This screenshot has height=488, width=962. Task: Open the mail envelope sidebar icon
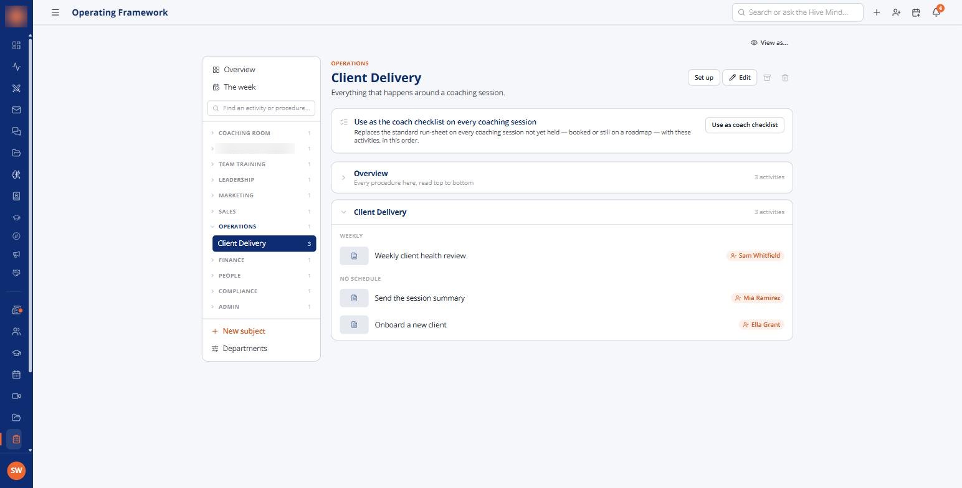(16, 110)
